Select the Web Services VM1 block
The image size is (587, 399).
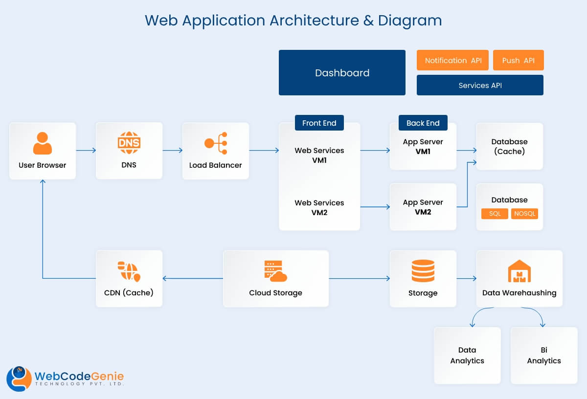319,155
